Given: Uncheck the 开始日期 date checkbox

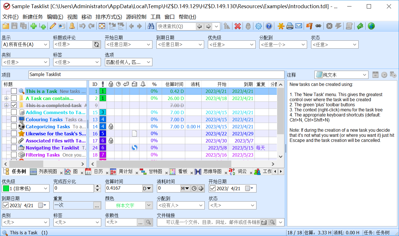Looking at the screenshot, I should click(213, 188).
